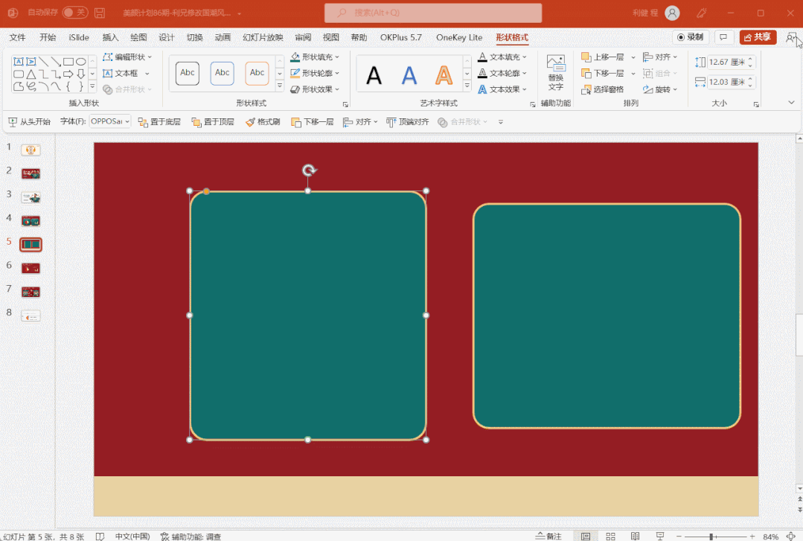Click the save icon in the title bar
Screen dimensions: 803x541
pos(100,13)
